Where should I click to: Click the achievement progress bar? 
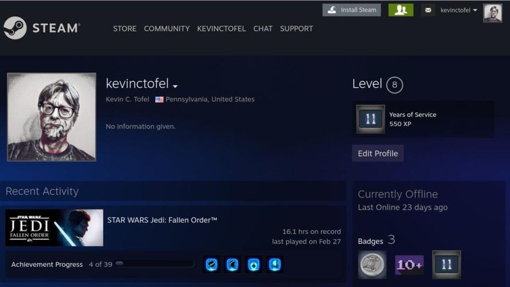click(x=154, y=264)
